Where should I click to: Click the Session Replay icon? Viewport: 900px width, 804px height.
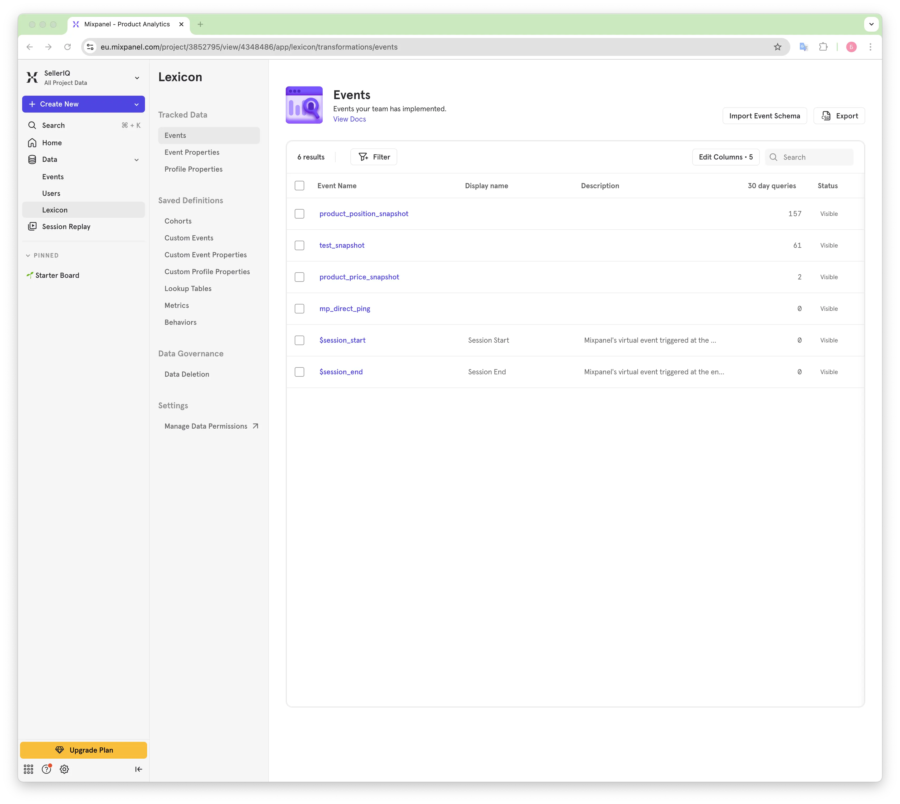[x=32, y=227]
